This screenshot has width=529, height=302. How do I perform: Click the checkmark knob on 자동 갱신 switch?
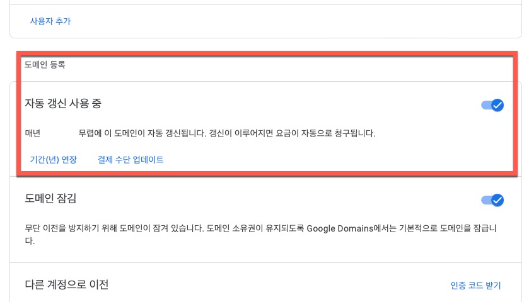pos(497,105)
